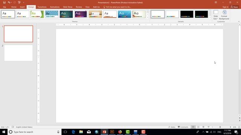Open the Animations tab
This screenshot has width=241, height=135.
pos(55,7)
